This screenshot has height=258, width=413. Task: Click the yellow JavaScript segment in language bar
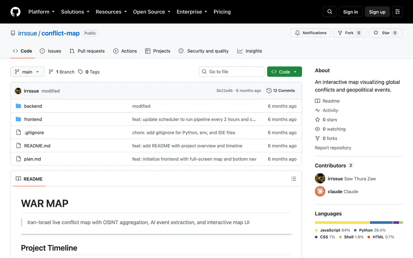pos(342,222)
